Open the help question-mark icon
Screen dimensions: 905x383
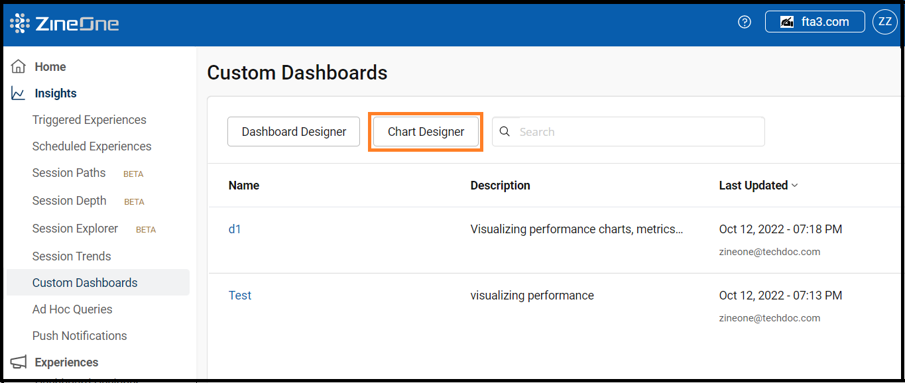click(x=744, y=22)
